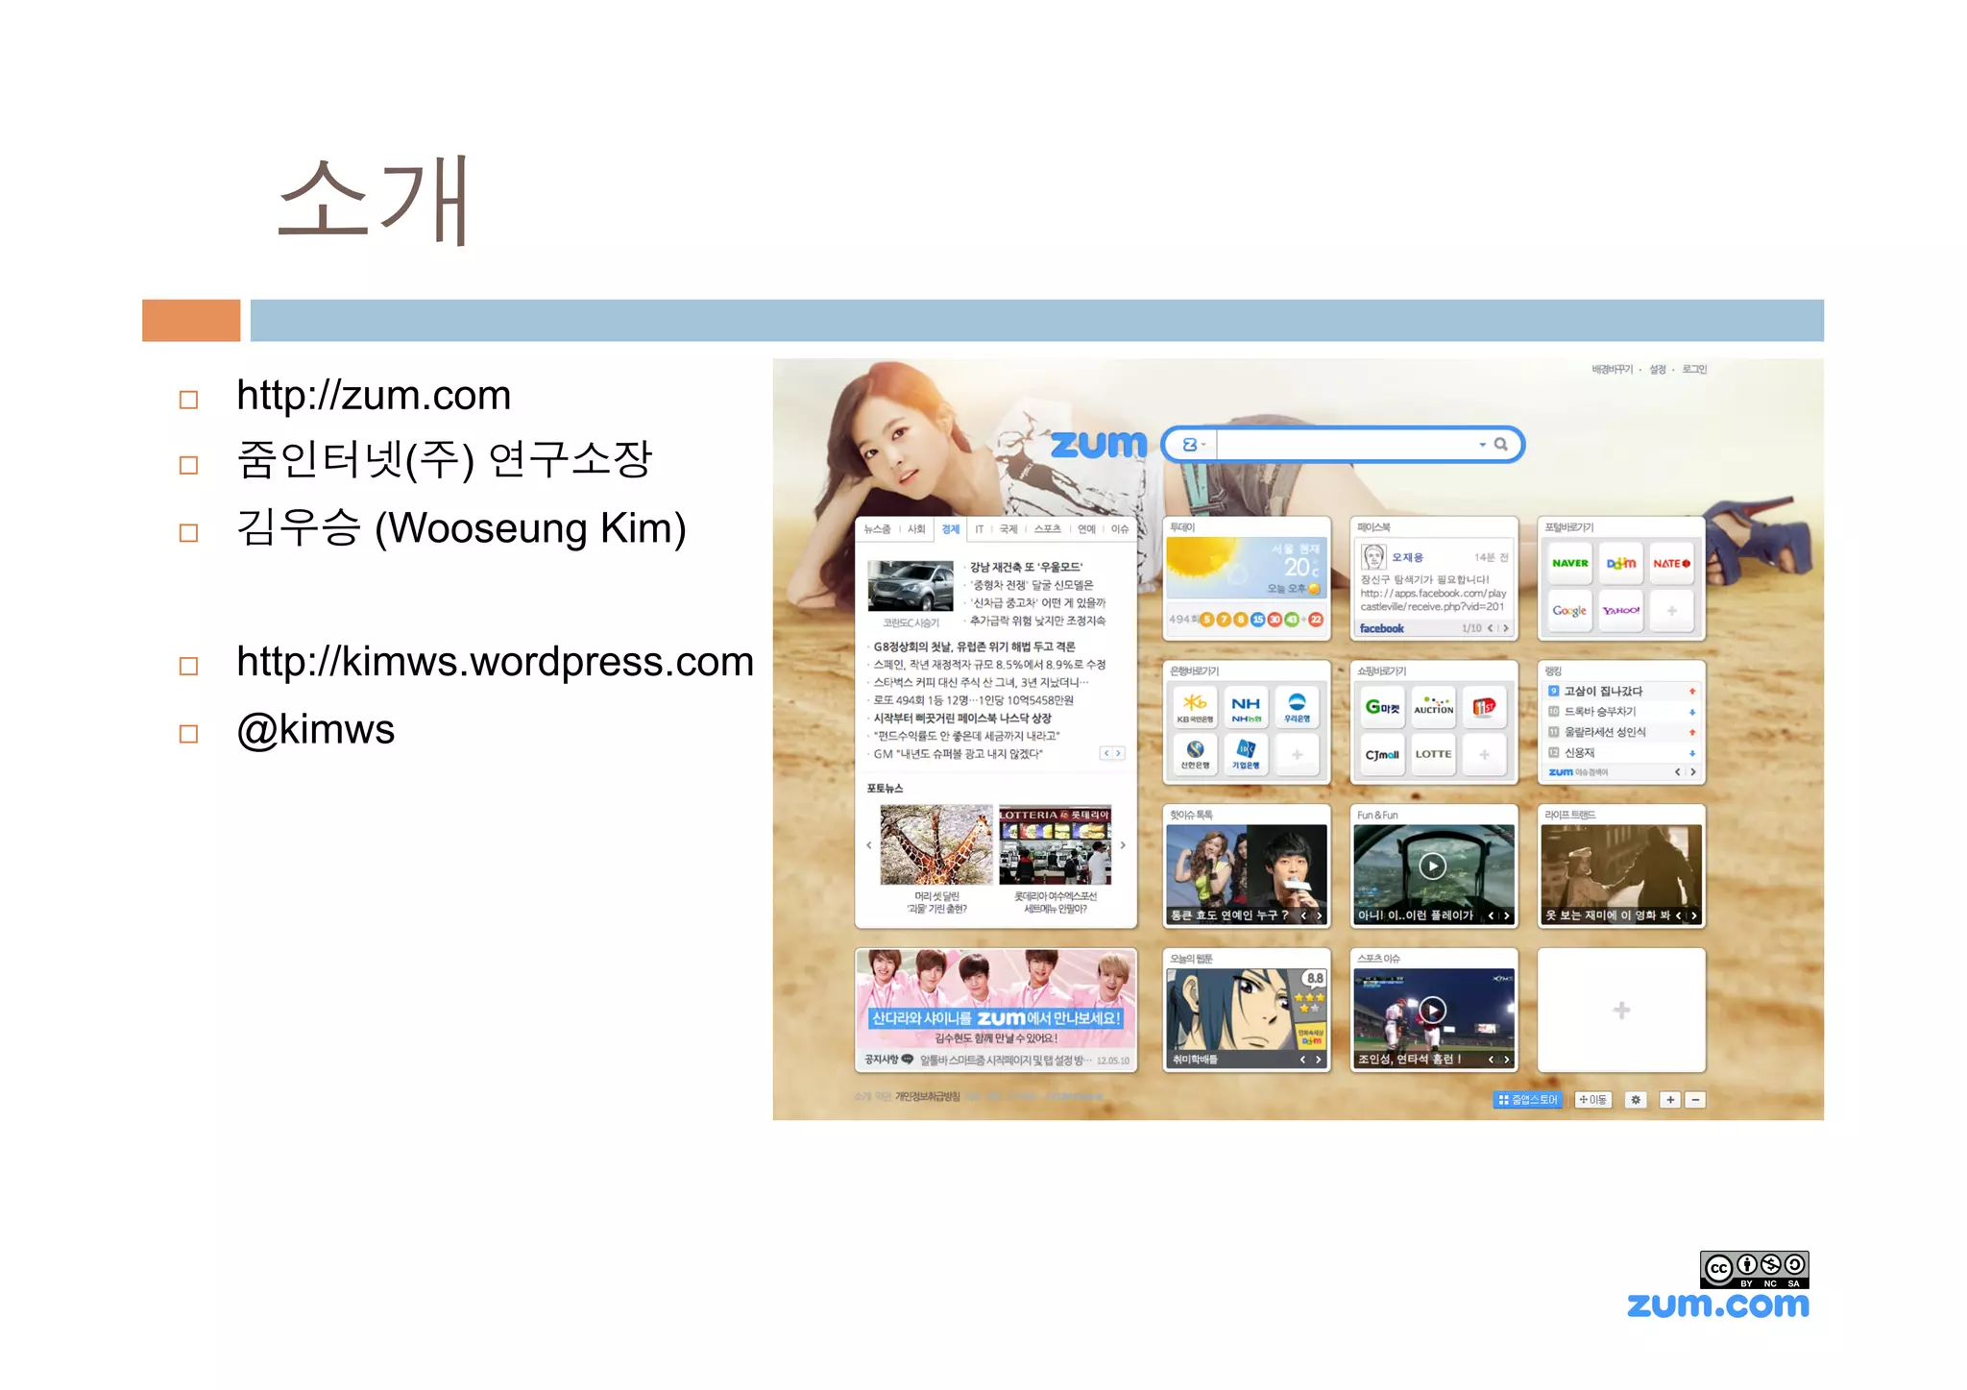Expand search box suggestions arrow

click(1482, 445)
